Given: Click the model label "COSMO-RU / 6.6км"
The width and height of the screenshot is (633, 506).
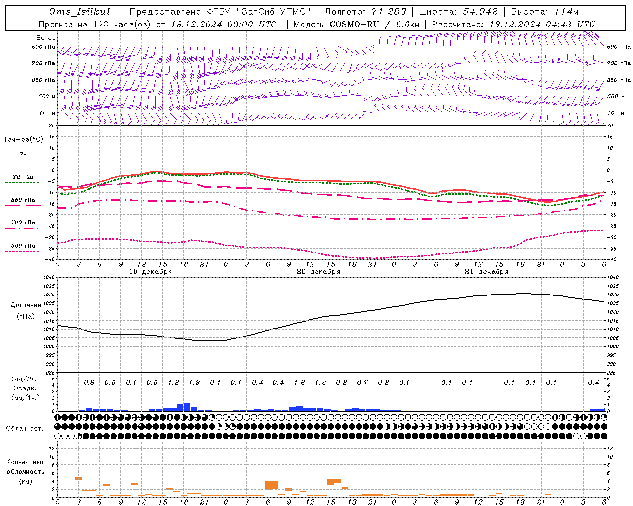Looking at the screenshot, I should point(374,24).
